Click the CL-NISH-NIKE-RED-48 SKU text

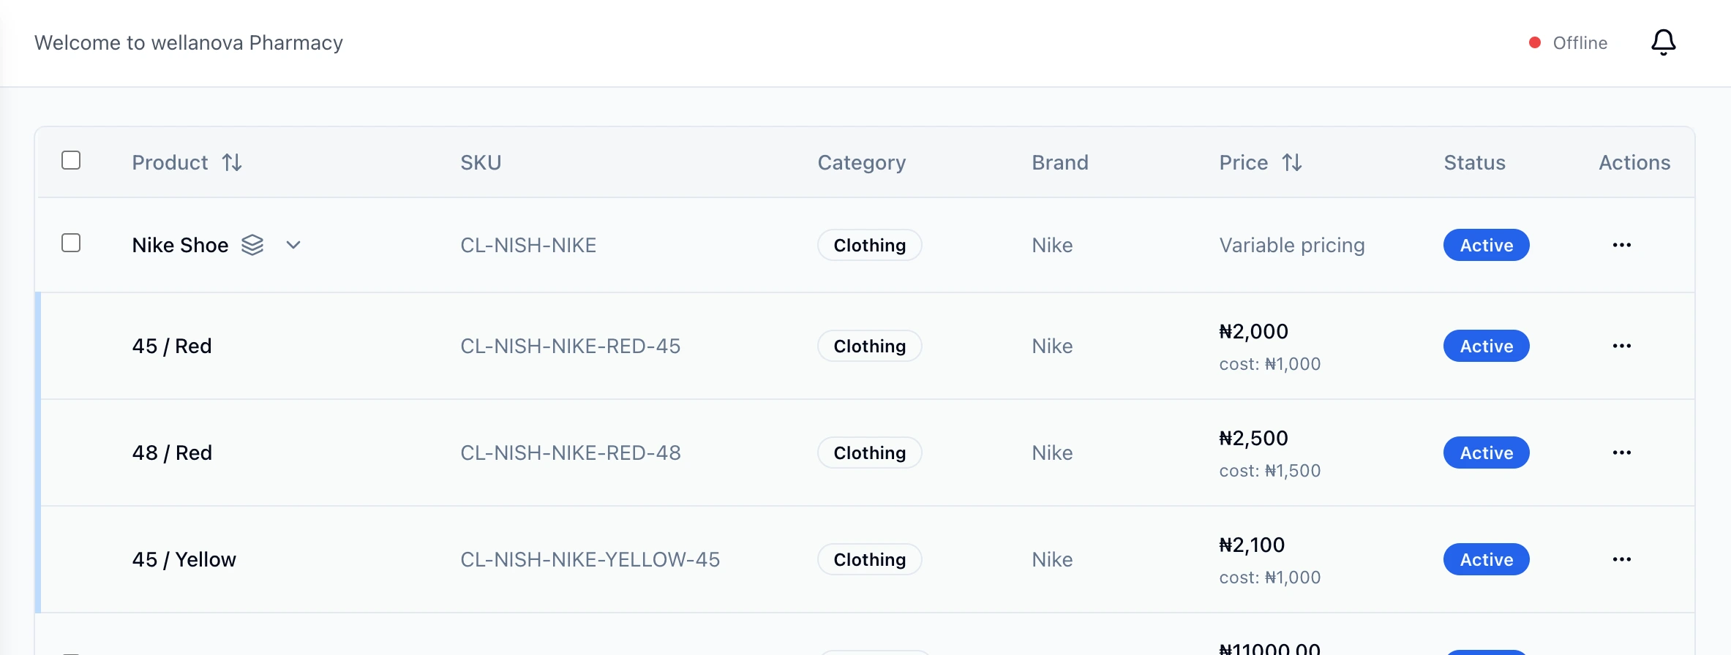click(x=570, y=453)
